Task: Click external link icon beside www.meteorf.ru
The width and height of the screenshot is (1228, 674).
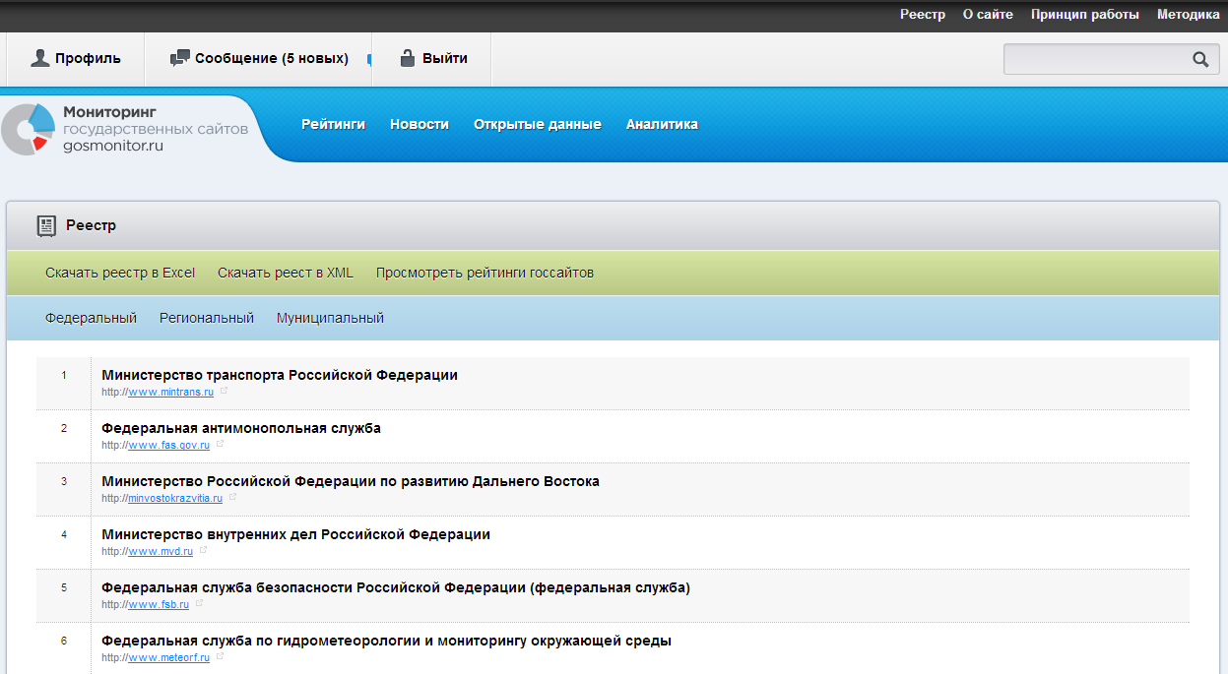Action: tap(221, 656)
